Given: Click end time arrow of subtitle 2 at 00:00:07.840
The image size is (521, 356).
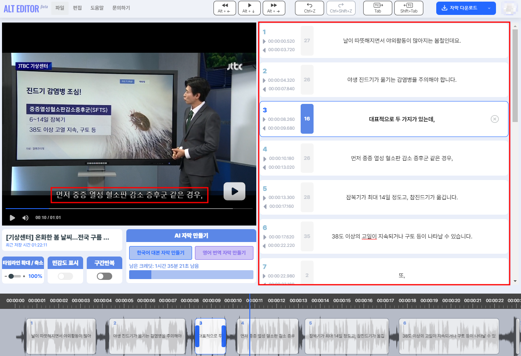Looking at the screenshot, I should (x=264, y=89).
